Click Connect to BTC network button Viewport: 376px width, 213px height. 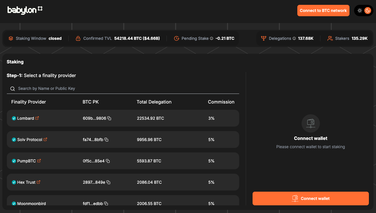tap(323, 11)
